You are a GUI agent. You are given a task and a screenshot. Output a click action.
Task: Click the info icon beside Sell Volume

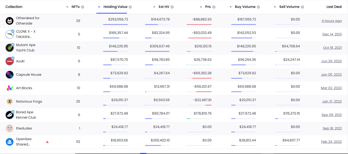(302, 7)
